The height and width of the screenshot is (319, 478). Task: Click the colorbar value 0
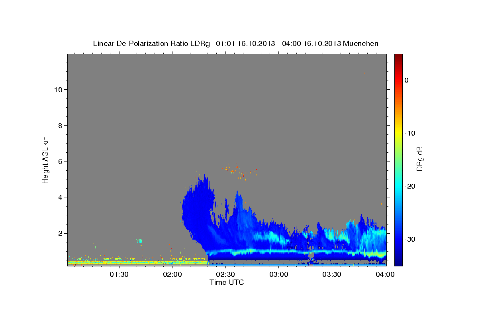pos(407,80)
